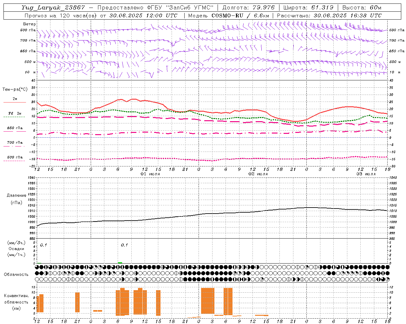Select forecast start time '30.06.2025 12:00 UTC'
Viewport: 406px width, 324px height.
point(143,16)
